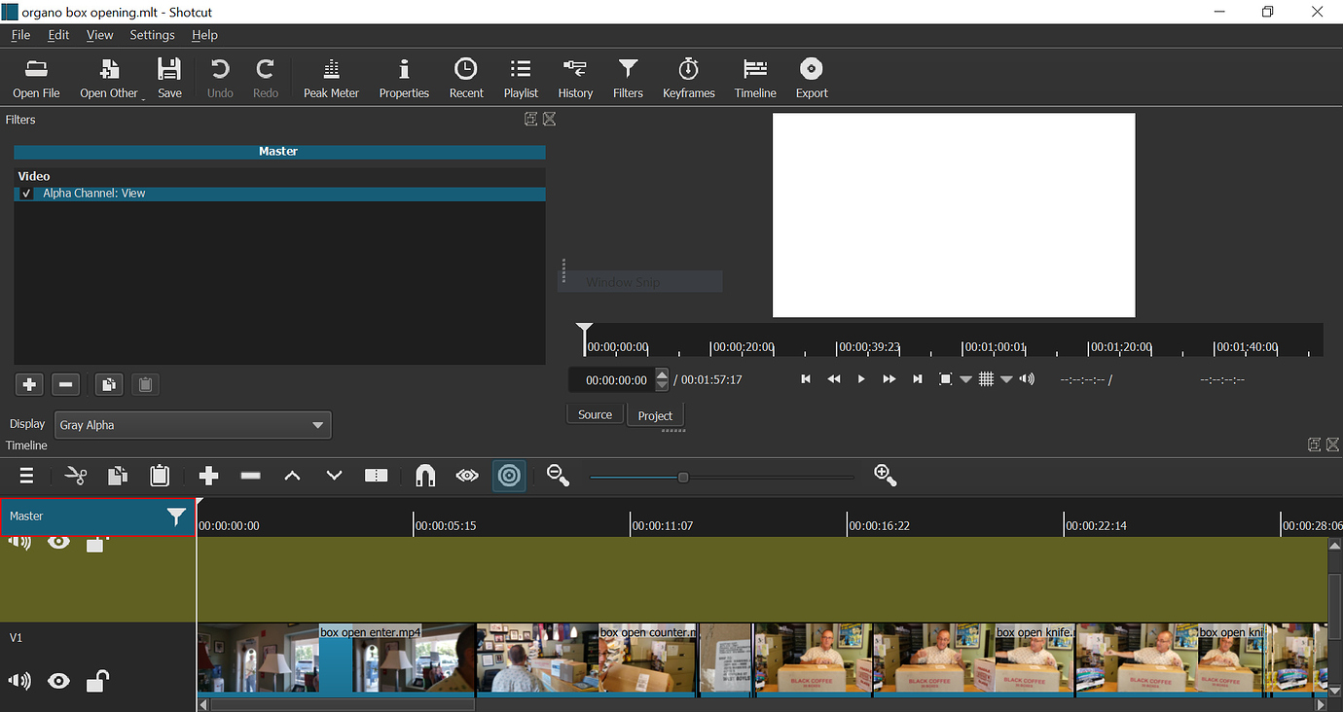1343x712 pixels.
Task: Open the Display Gray Alpha dropdown
Action: tap(193, 425)
